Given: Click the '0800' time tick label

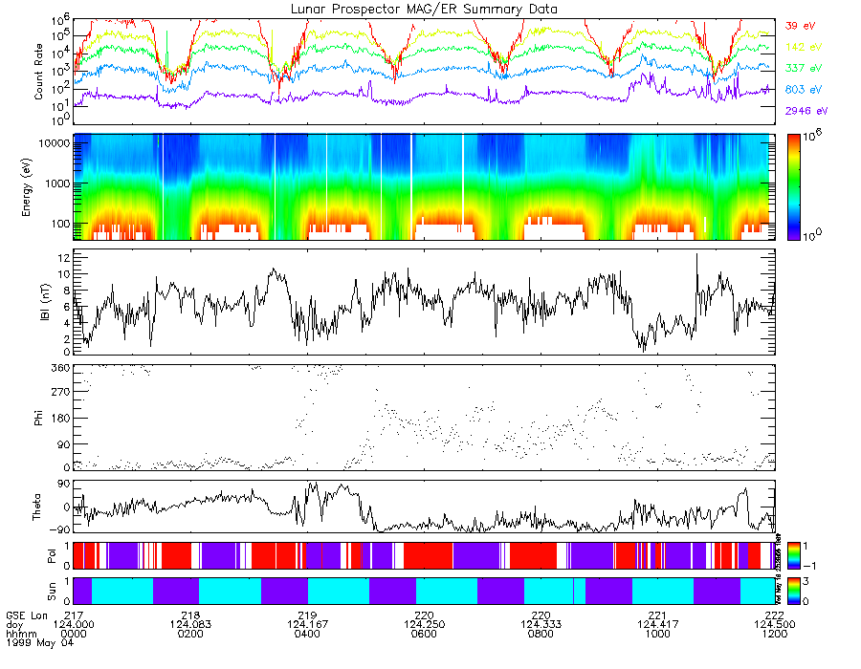Looking at the screenshot, I should 541,634.
